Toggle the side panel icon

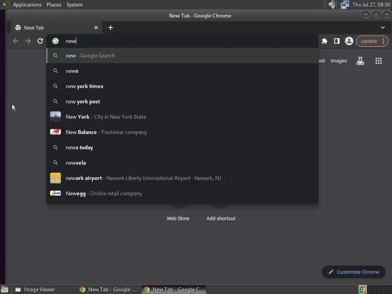337,41
